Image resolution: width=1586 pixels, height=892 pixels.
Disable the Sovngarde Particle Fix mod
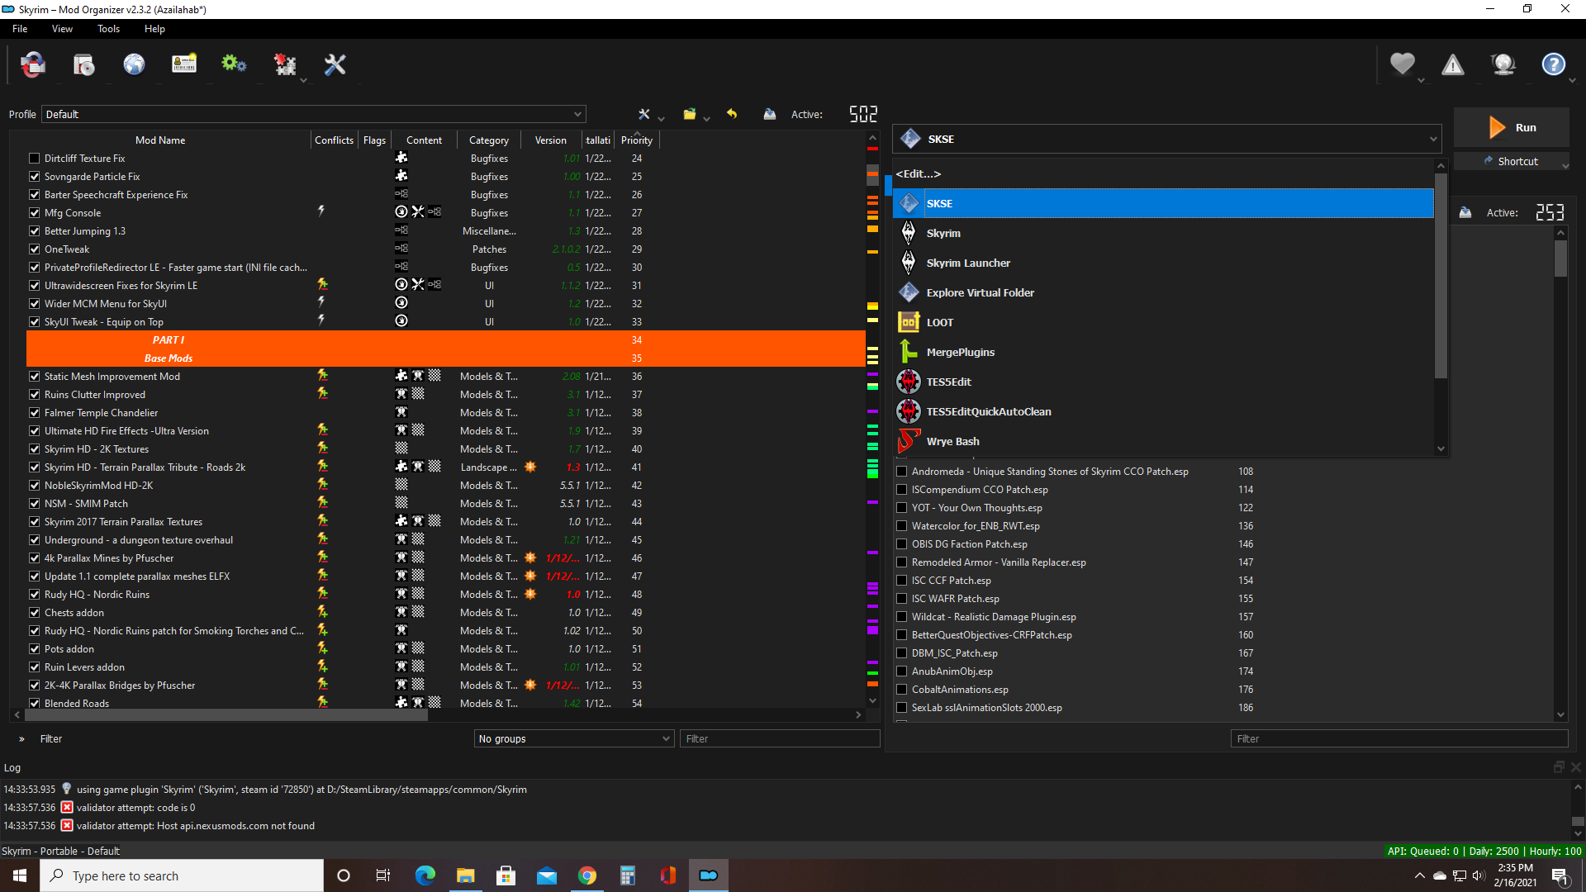click(35, 177)
